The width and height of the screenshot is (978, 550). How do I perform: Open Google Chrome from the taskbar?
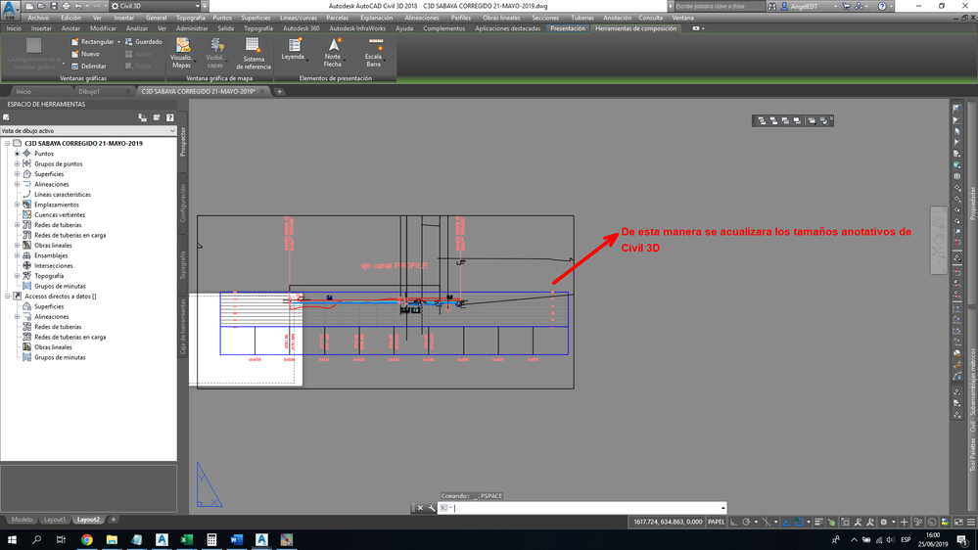coord(87,540)
